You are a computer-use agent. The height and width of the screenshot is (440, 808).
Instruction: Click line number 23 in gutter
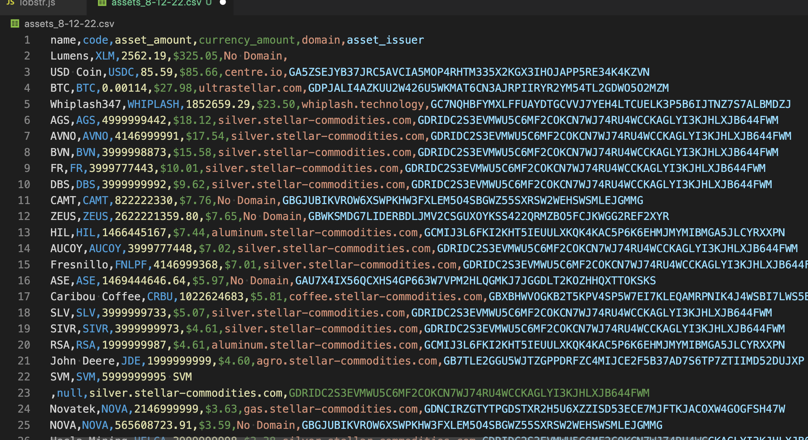[x=24, y=393]
